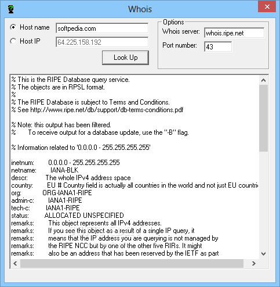Click the Host name field containing softpedia.com

point(102,28)
